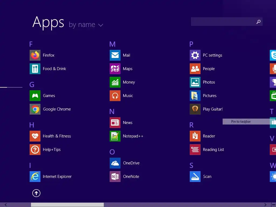Click the 'Google Chrome' app label
This screenshot has height=207, width=276.
[57, 109]
